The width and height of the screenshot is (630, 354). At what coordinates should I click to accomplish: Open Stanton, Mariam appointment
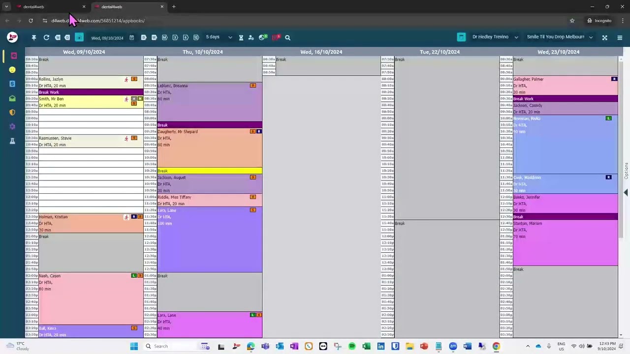566,243
